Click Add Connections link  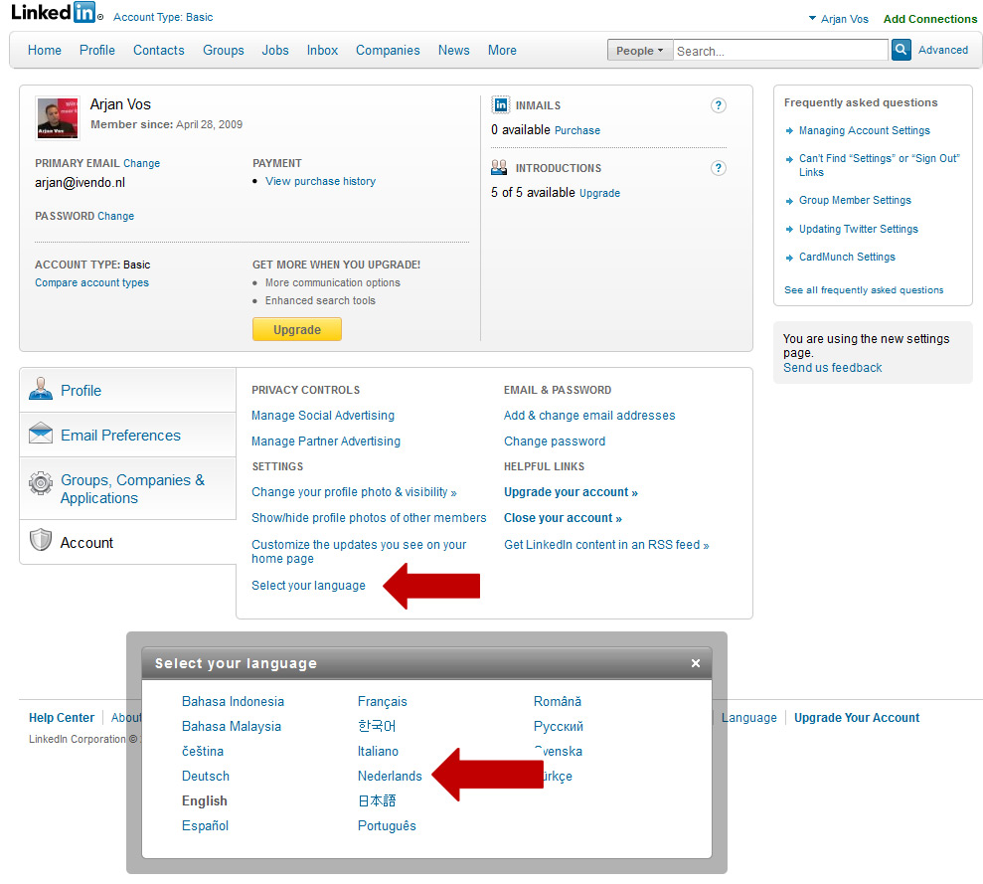pyautogui.click(x=929, y=19)
